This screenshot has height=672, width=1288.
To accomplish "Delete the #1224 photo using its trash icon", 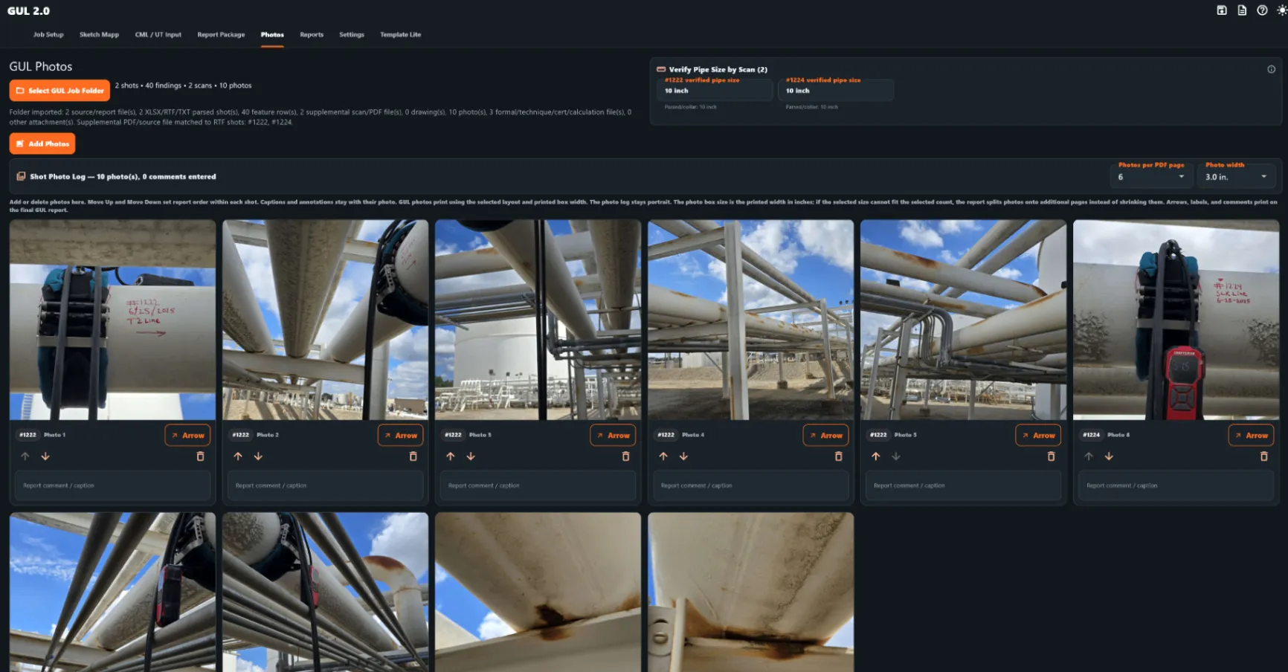I will coord(1263,456).
